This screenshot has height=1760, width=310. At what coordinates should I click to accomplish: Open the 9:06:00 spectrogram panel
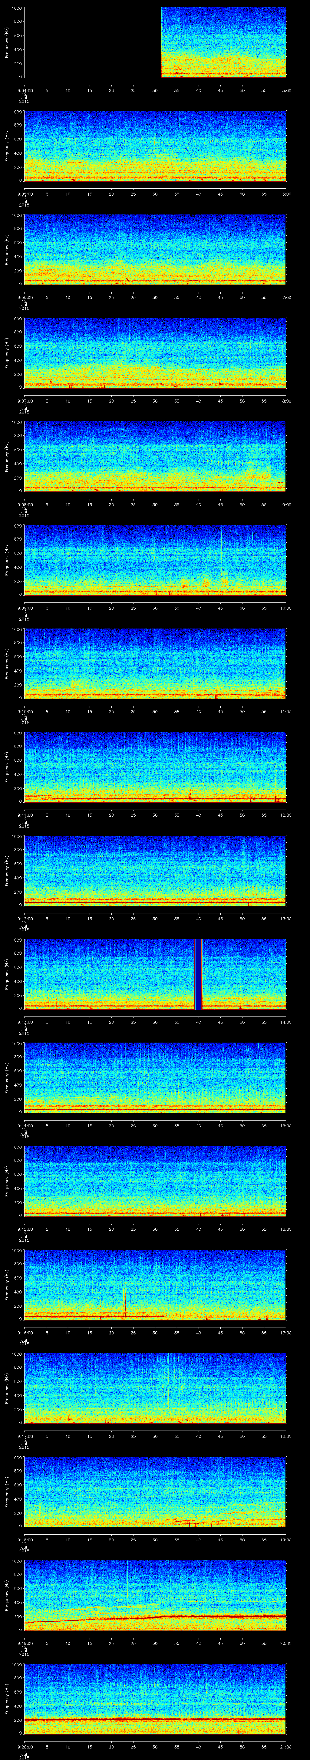(155, 249)
